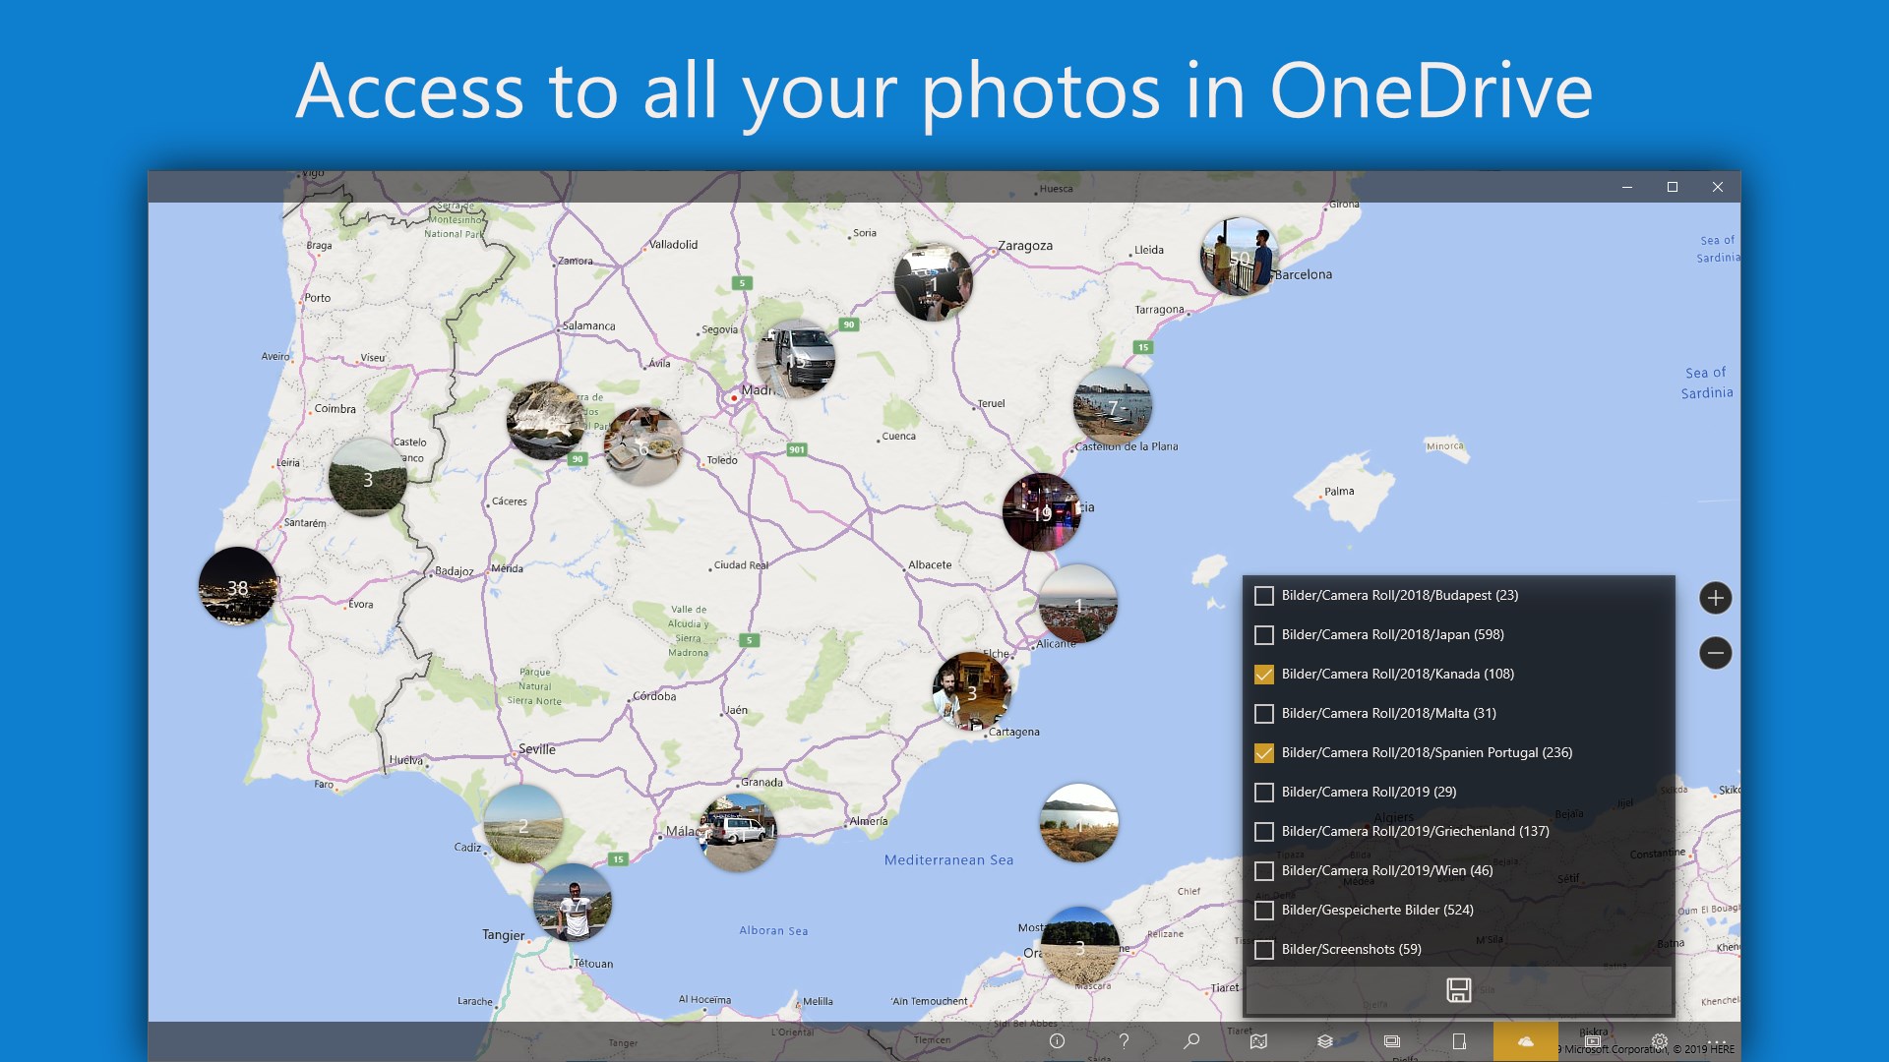Open the map style icon
The height and width of the screenshot is (1062, 1889).
pyautogui.click(x=1258, y=1040)
